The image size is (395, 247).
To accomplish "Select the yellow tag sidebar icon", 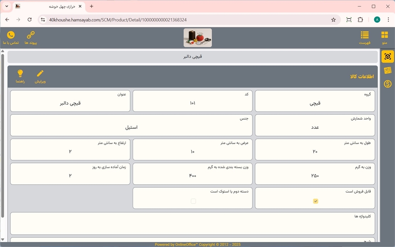I will pyautogui.click(x=388, y=70).
